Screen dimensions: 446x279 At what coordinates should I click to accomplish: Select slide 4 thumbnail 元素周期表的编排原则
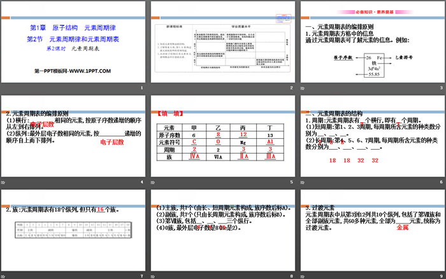coord(73,136)
